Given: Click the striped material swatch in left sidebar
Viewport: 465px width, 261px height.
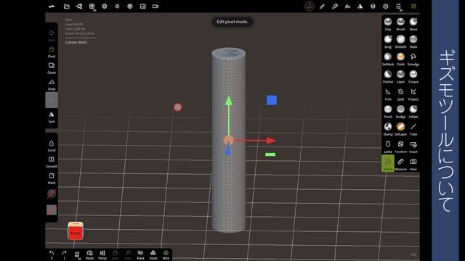Looking at the screenshot, I should [52, 210].
